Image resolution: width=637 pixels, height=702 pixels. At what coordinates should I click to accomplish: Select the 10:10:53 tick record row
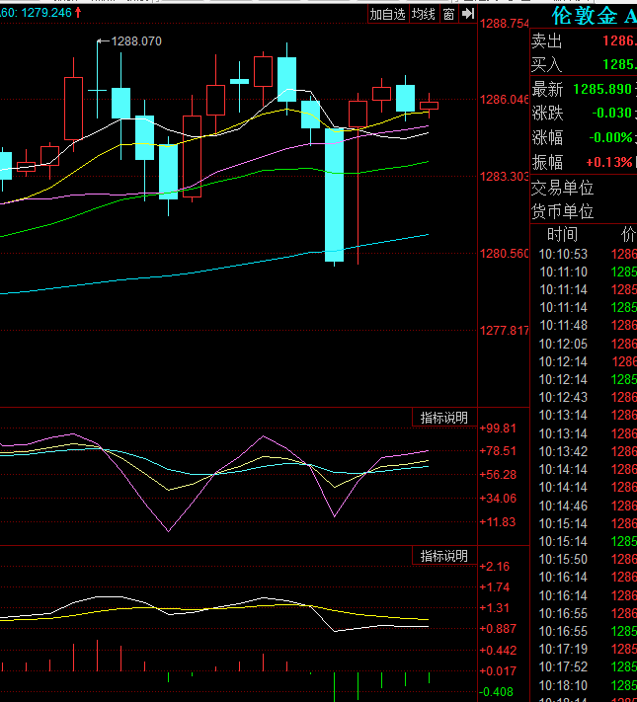584,254
